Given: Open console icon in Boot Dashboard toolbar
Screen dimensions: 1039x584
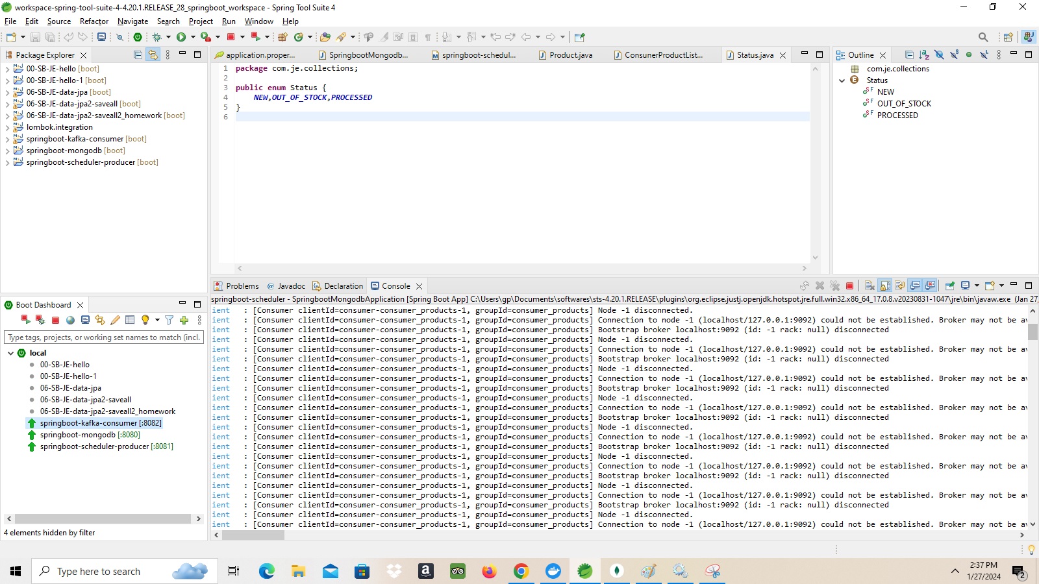Looking at the screenshot, I should (84, 319).
